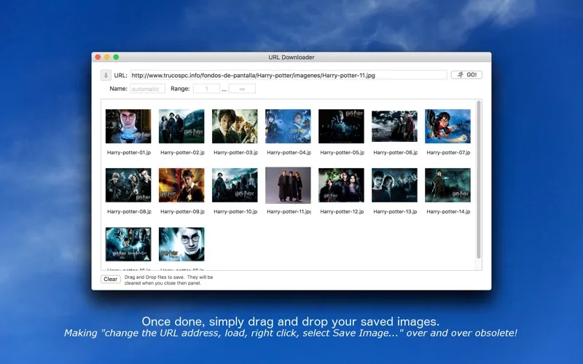Image resolution: width=583 pixels, height=364 pixels.
Task: Select the Harry-potter-10 thumbnail
Action: [x=235, y=186]
